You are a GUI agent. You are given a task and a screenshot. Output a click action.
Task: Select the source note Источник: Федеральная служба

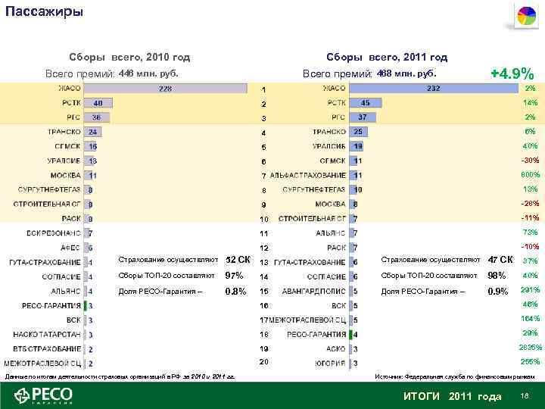point(455,376)
